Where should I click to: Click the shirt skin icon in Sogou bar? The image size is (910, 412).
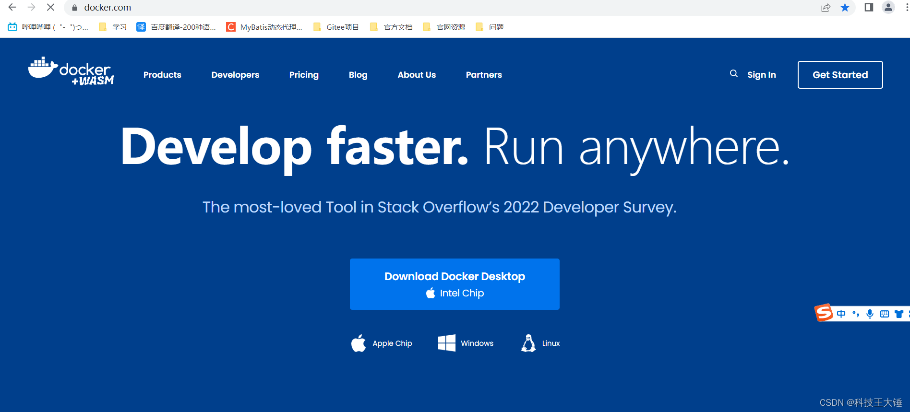899,314
